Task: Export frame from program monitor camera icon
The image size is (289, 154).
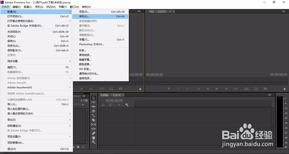Action: 265,89
